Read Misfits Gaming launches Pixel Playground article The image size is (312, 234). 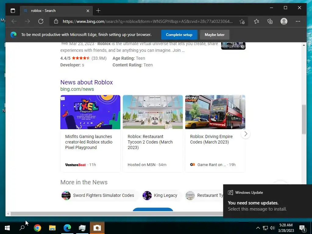coord(89,142)
